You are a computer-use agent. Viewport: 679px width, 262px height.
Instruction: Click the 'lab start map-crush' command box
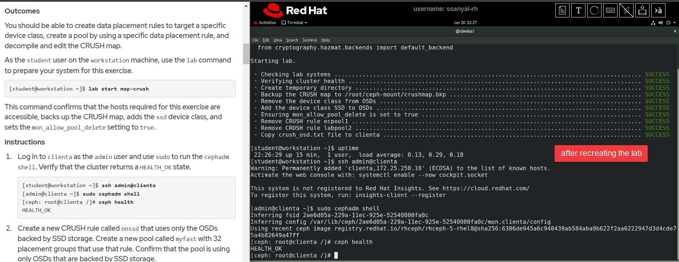click(120, 89)
